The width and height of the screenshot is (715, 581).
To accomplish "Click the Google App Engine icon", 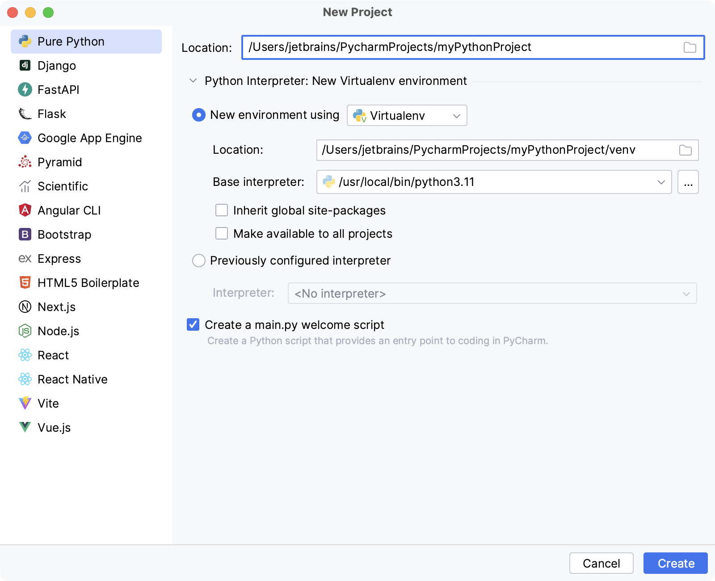I will pos(25,138).
